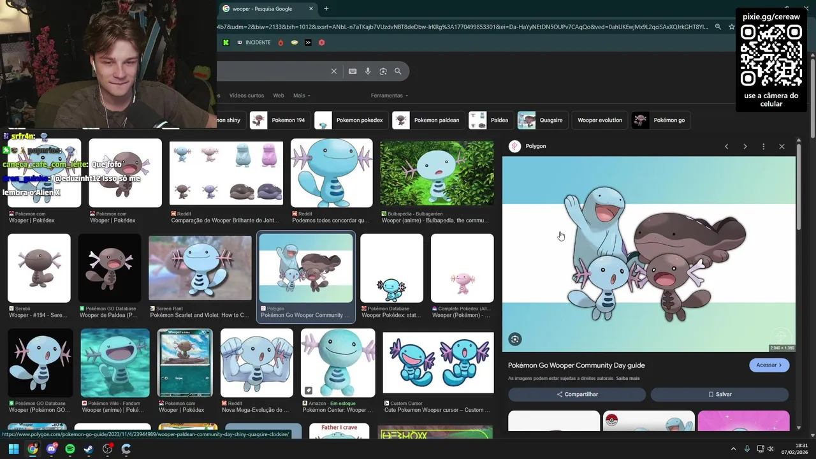Viewport: 816px width, 459px height.
Task: Select the Pokemon paldean suggestion chip
Action: point(428,120)
